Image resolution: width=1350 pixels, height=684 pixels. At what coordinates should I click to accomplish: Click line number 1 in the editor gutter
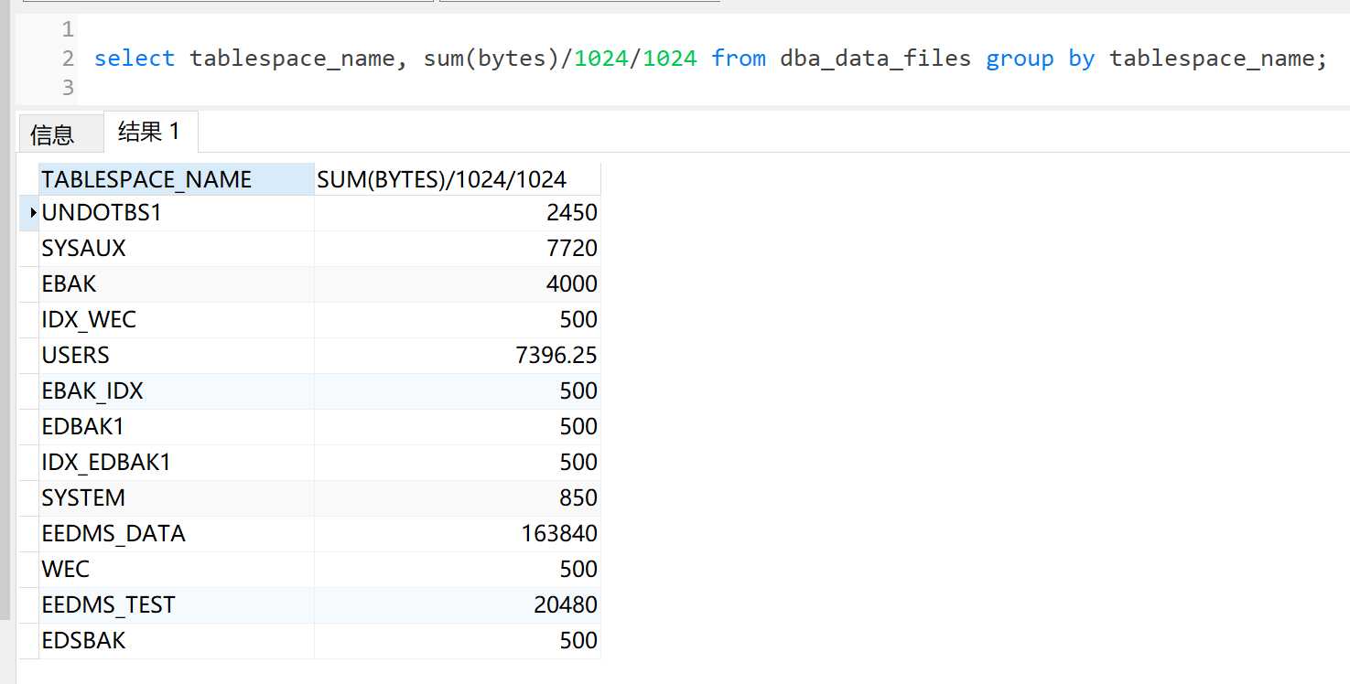point(67,29)
